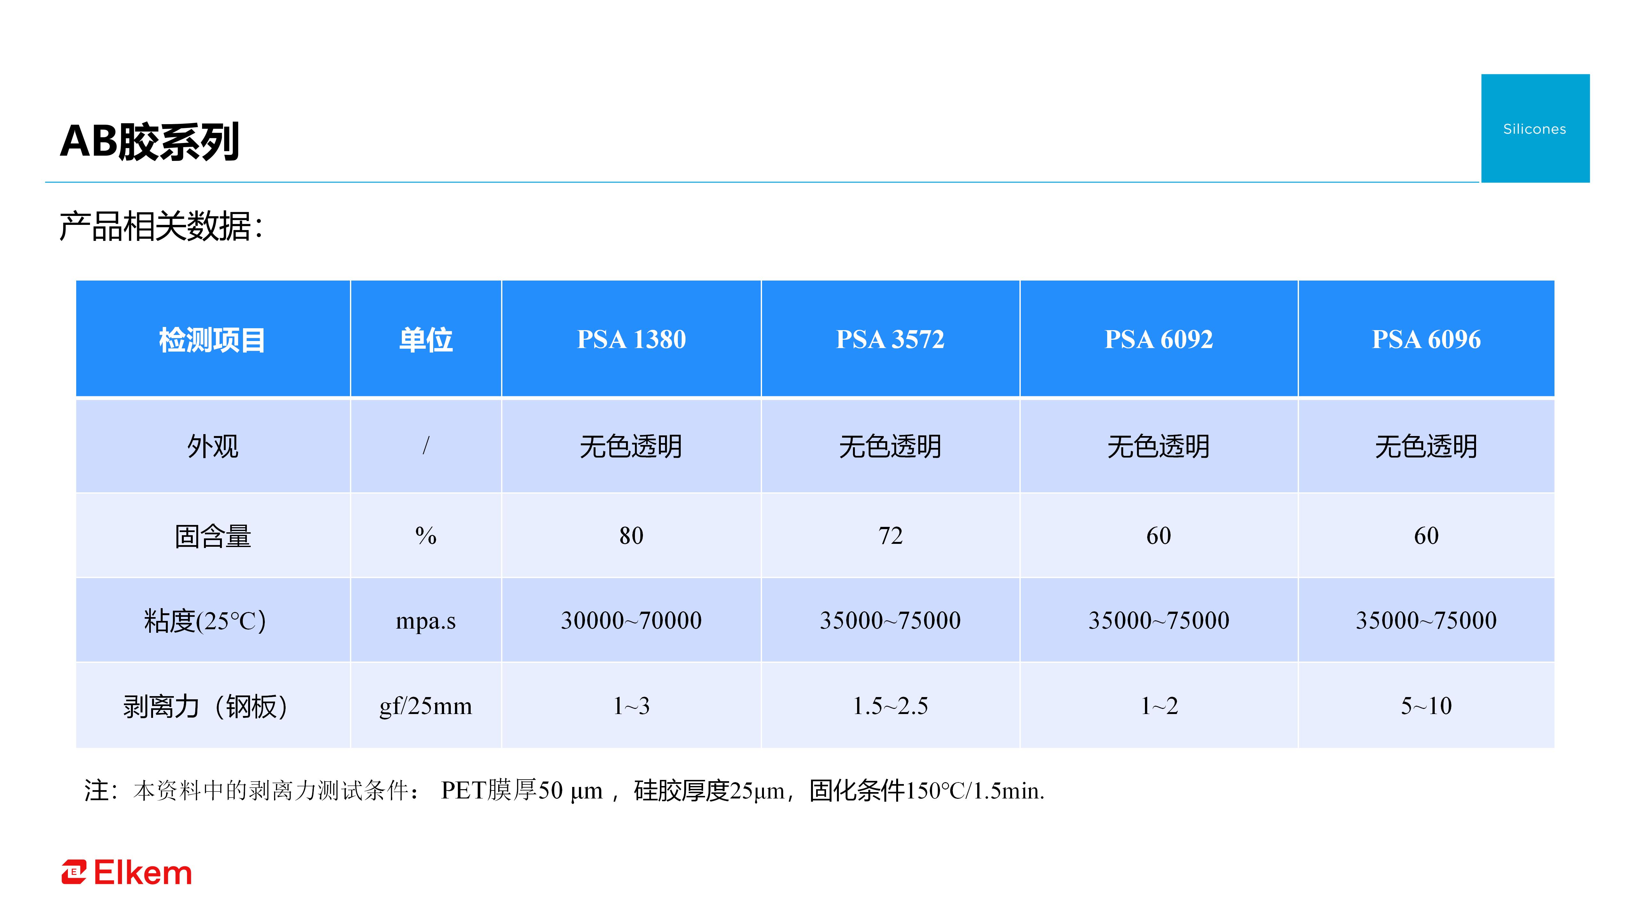Click the 粘度(25°C) row label

pos(205,620)
